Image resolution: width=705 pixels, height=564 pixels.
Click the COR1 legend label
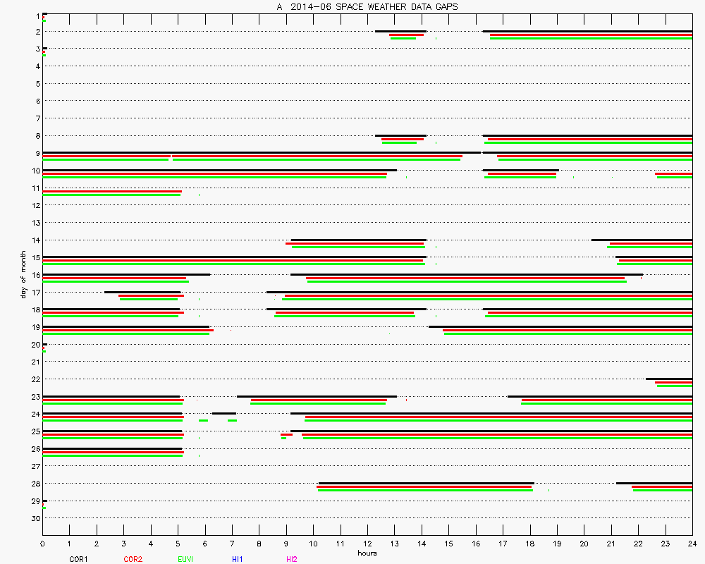pos(78,559)
